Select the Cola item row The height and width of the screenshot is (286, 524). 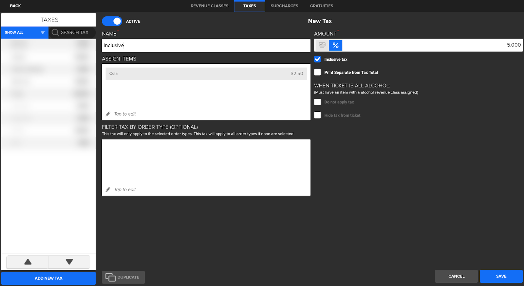206,74
